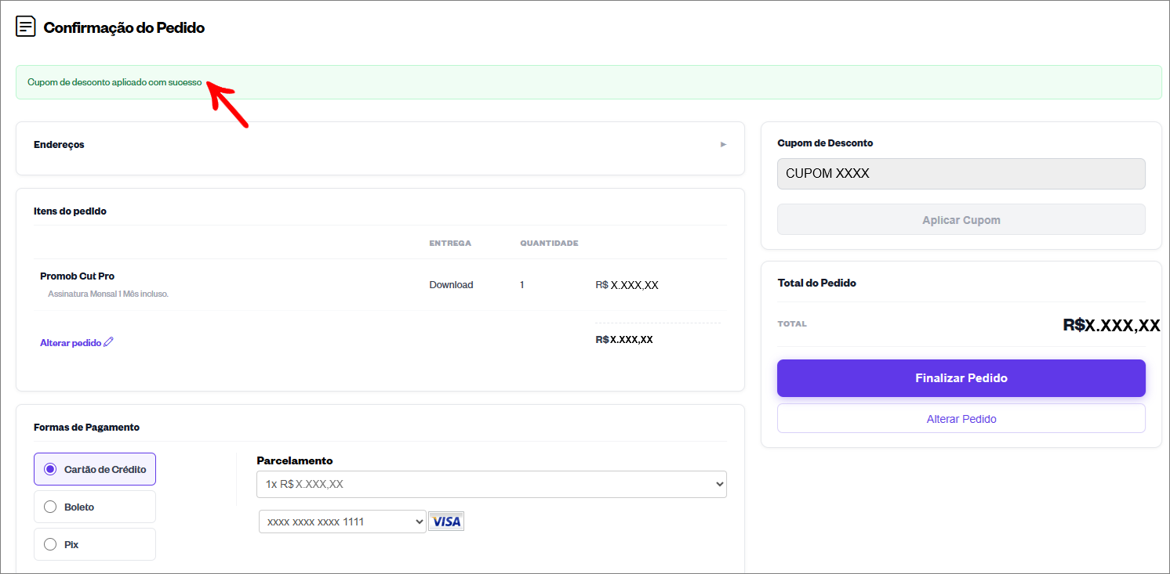Click the Finalizar Pedido button

point(961,378)
